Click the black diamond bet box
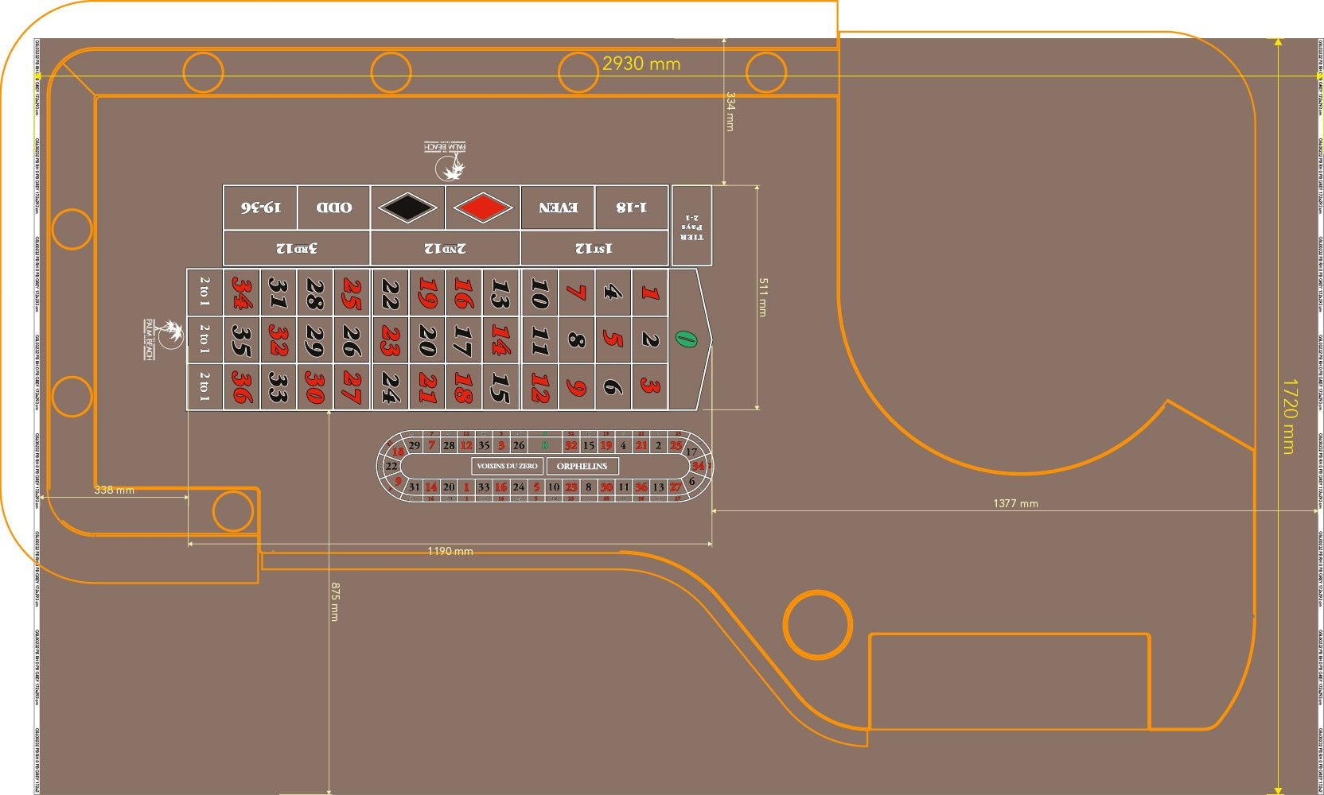Image resolution: width=1324 pixels, height=795 pixels. [407, 208]
